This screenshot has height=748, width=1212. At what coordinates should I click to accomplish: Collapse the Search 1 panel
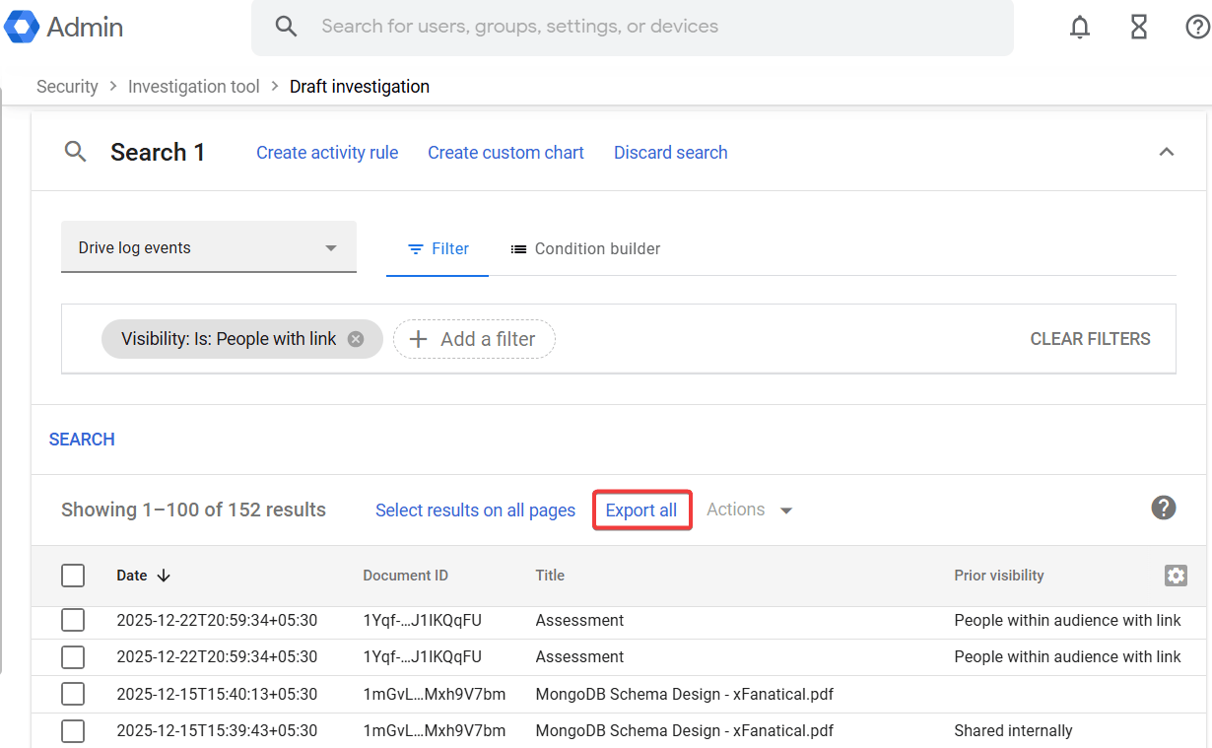point(1167,152)
